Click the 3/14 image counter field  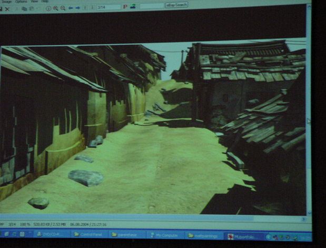click(108, 7)
